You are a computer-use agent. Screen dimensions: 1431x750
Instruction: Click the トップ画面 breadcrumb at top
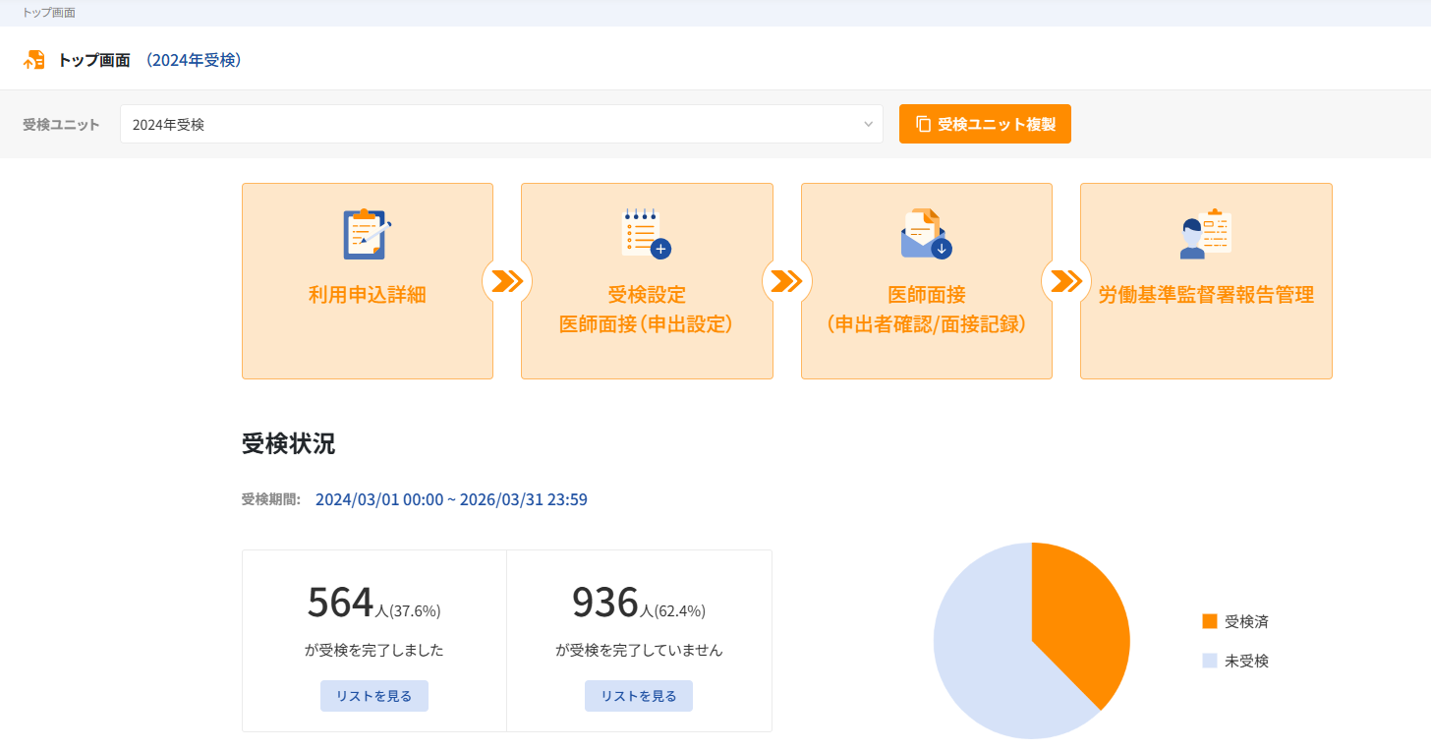click(x=49, y=13)
